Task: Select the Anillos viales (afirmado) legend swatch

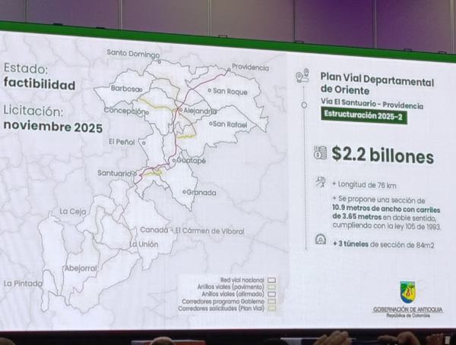Action: (270, 294)
